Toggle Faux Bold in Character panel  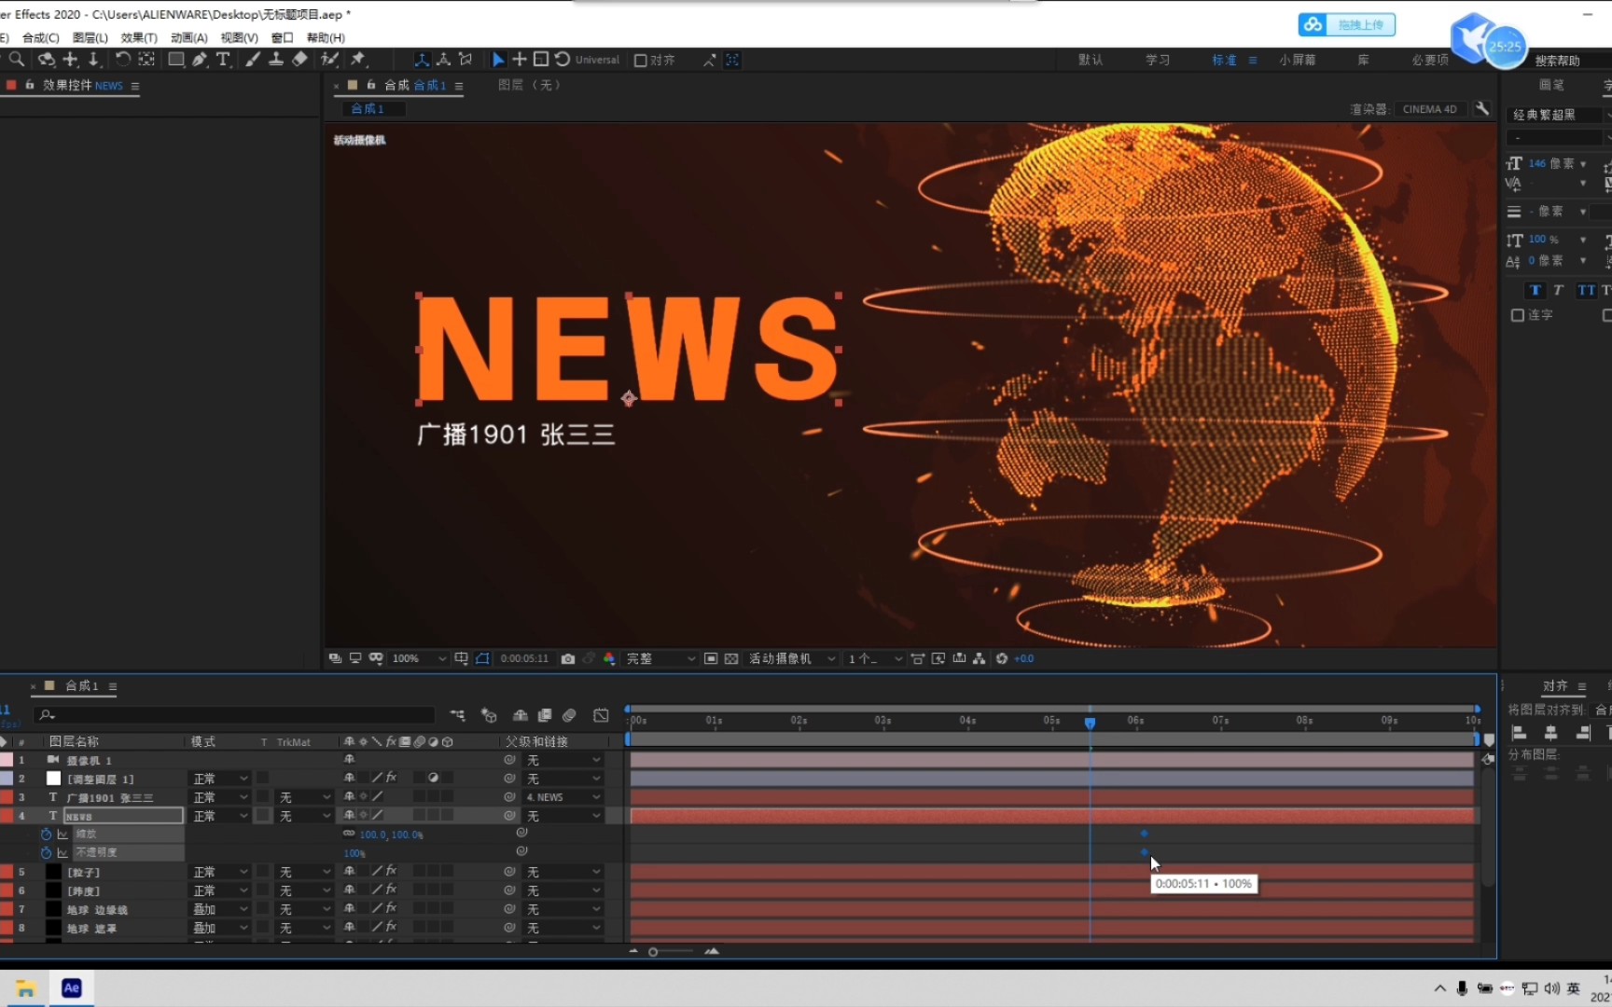(x=1536, y=290)
